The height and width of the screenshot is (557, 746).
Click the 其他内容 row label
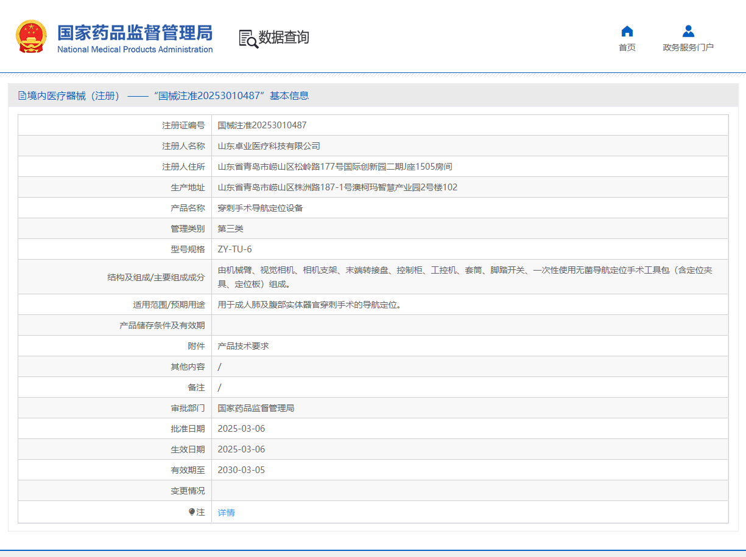188,367
